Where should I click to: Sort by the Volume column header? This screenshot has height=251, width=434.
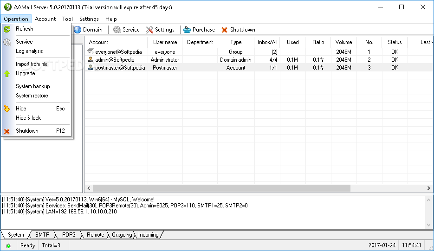(x=344, y=42)
